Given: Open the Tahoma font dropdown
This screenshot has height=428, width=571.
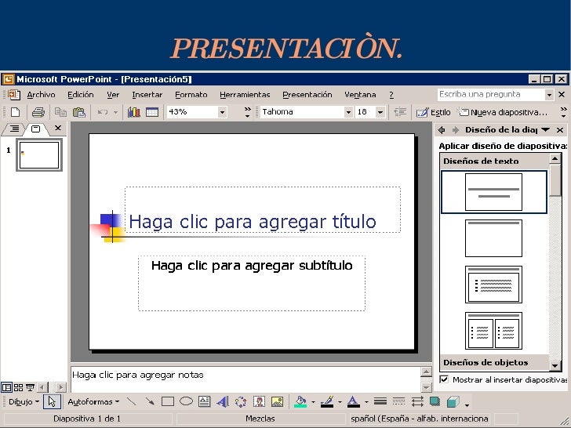Looking at the screenshot, I should click(x=348, y=112).
